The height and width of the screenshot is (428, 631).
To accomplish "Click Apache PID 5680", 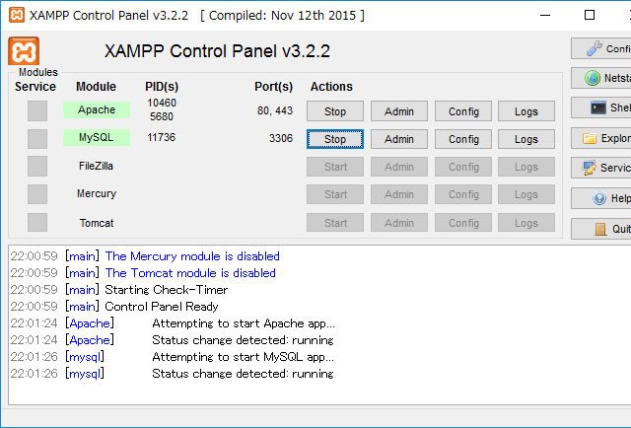I will (162, 116).
